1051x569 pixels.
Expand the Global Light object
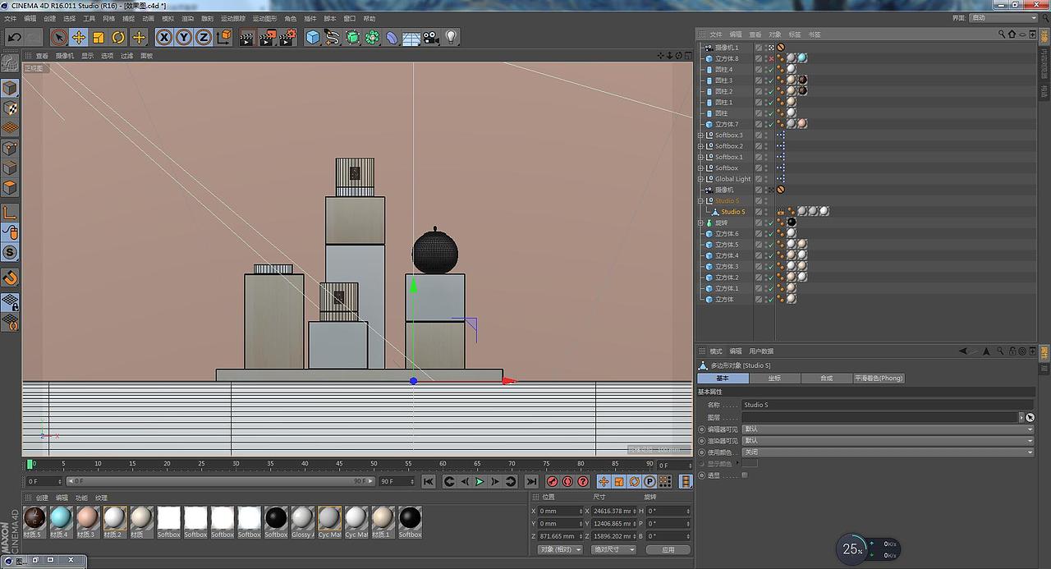tap(700, 179)
